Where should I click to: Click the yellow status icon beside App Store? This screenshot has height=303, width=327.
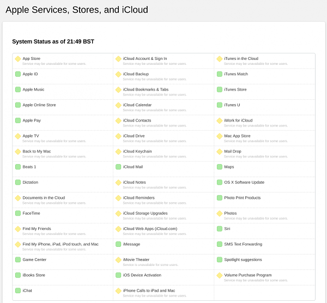18,59
